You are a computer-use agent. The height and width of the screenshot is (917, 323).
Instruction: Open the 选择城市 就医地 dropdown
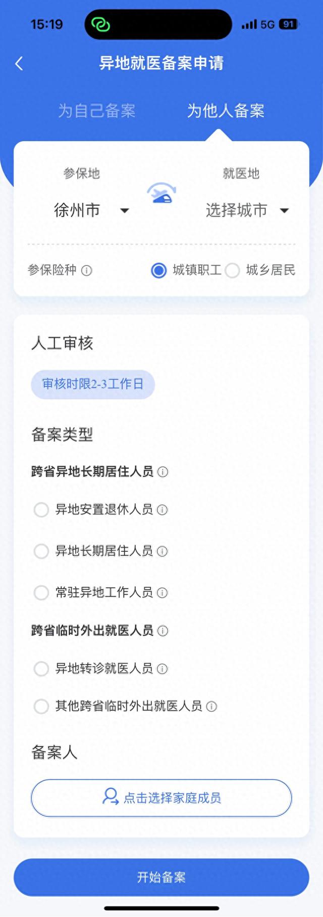point(246,210)
